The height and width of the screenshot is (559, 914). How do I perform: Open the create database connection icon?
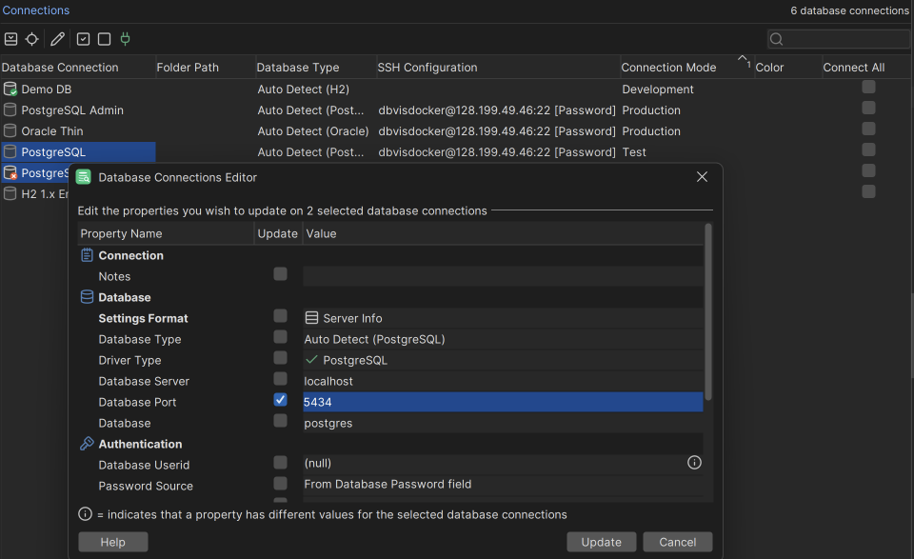[10, 39]
